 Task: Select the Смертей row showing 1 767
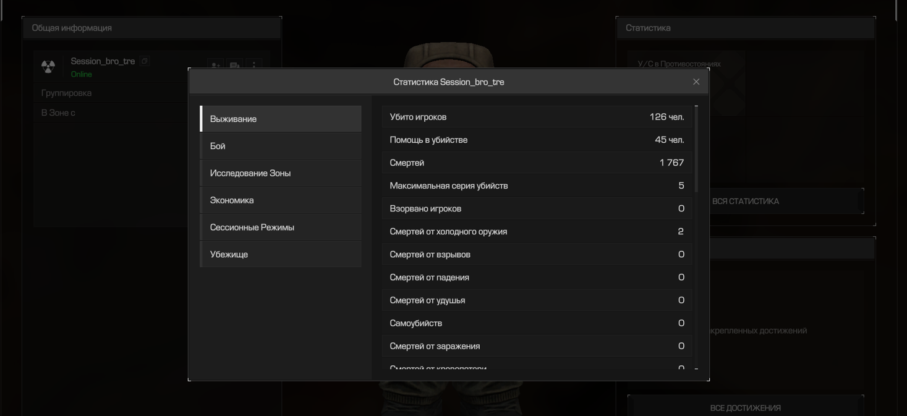click(x=537, y=163)
